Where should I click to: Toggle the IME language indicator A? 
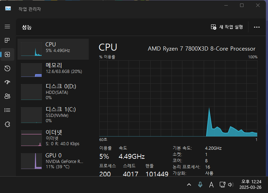click(x=211, y=184)
